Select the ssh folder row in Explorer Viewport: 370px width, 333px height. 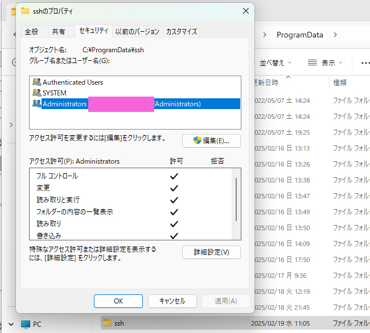click(235, 323)
